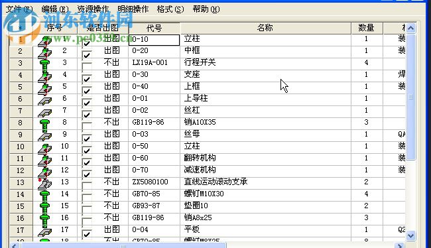Screen dimensions: 431x248
Task: Uncheck the 出图 checkbox for 0-40 上框
Action: 87,90
